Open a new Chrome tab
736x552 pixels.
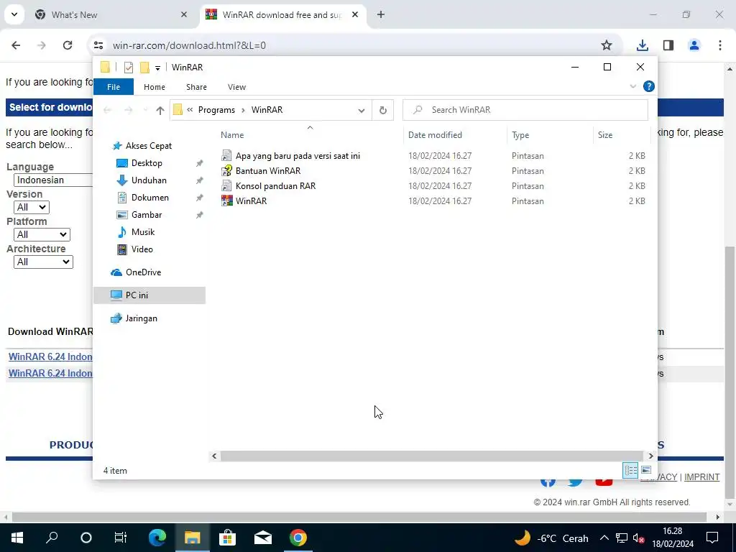coord(381,14)
